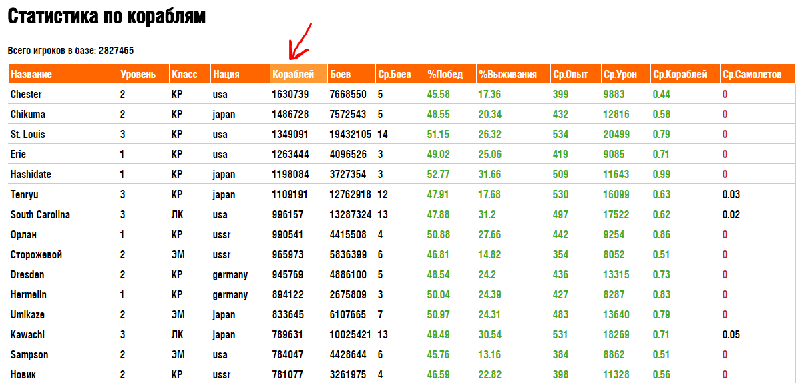Click Erie's win rate 49.02
The height and width of the screenshot is (383, 802).
[x=439, y=155]
